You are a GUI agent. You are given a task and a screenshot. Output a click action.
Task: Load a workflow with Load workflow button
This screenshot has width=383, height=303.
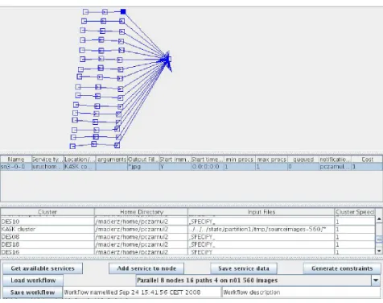pos(33,280)
